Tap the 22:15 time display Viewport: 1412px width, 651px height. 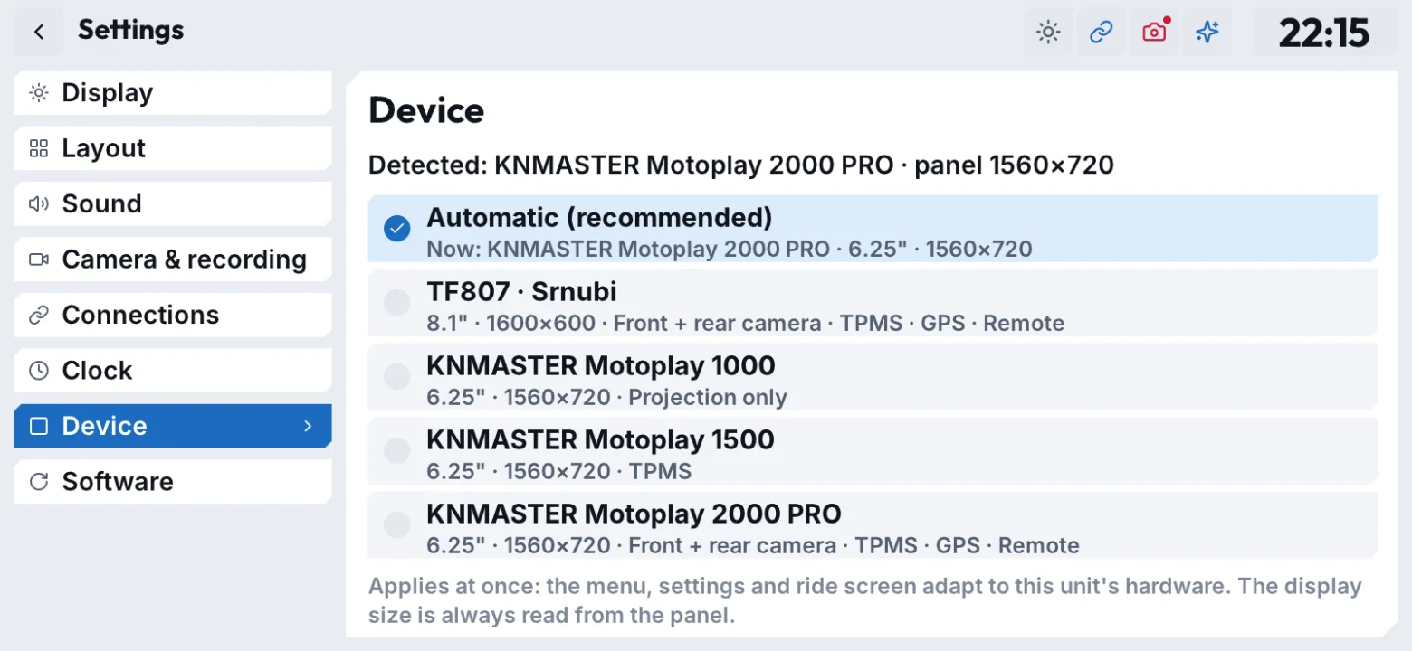click(x=1324, y=33)
